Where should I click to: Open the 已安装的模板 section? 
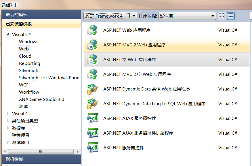[x=41, y=24]
